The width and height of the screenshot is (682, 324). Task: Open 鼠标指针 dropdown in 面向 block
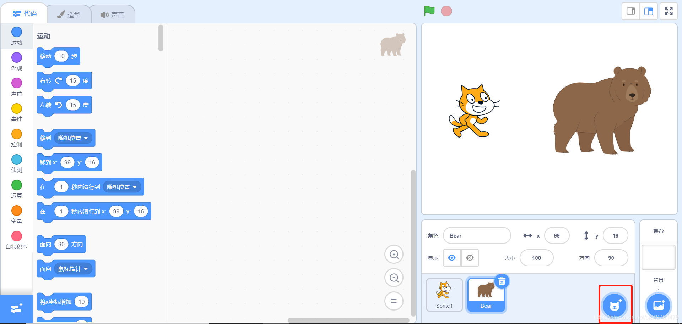pyautogui.click(x=73, y=269)
